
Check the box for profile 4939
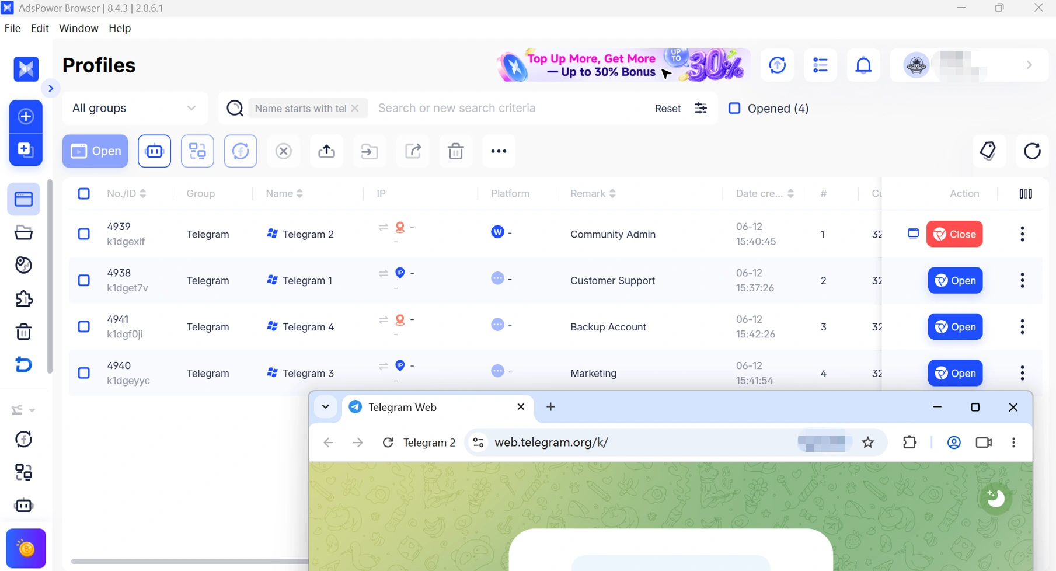click(84, 234)
